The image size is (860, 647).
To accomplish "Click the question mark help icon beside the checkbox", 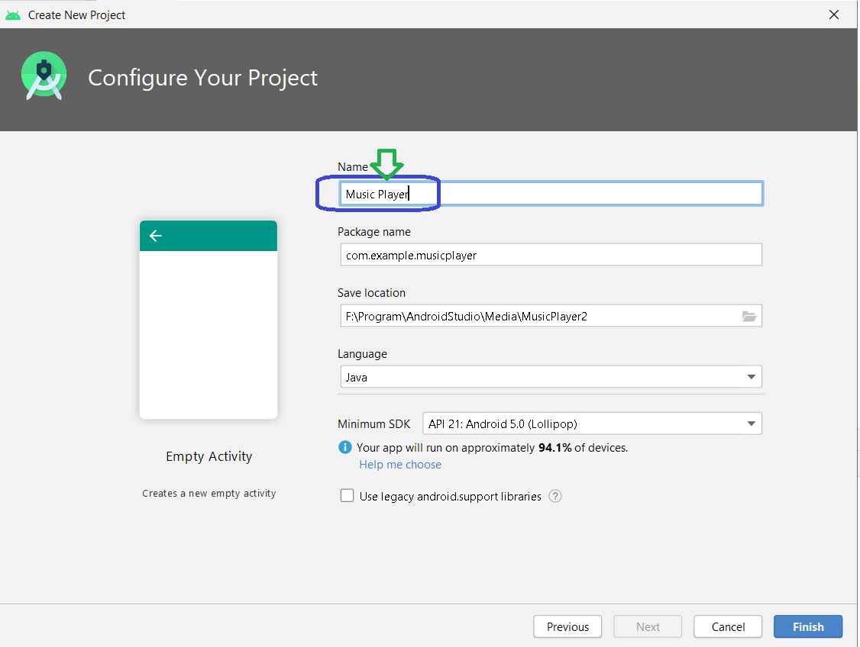I will coord(554,496).
